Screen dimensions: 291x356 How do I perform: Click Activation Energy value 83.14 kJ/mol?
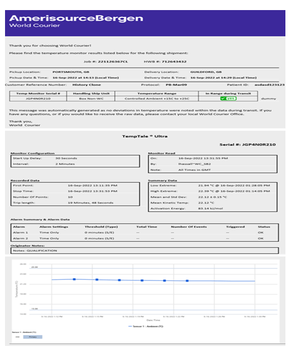pyautogui.click(x=210, y=208)
